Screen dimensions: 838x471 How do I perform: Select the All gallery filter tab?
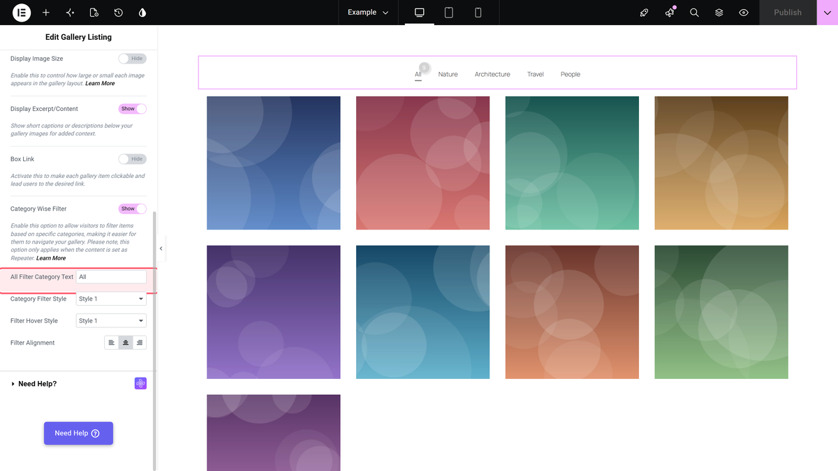(x=418, y=74)
